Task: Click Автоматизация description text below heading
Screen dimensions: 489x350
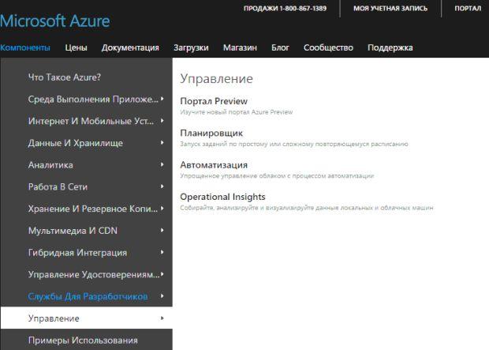Action: point(277,175)
